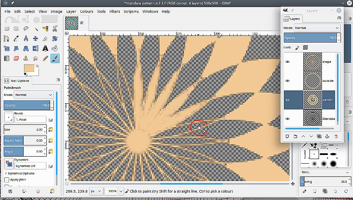Open the layer Mode dropdown
353x200 pixels.
point(317,28)
